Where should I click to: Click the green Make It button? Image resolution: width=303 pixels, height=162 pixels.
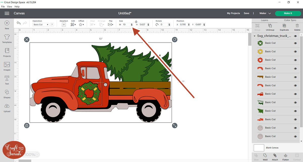[x=288, y=13]
